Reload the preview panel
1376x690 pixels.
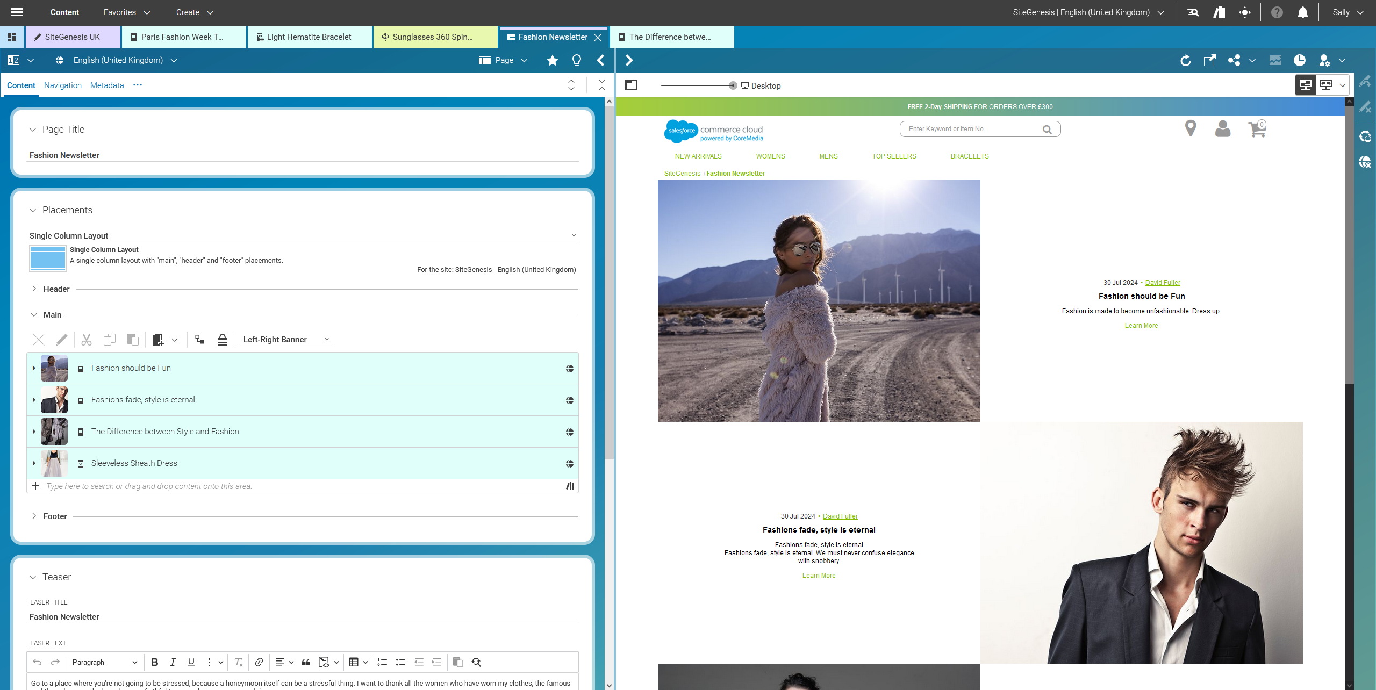click(1185, 60)
